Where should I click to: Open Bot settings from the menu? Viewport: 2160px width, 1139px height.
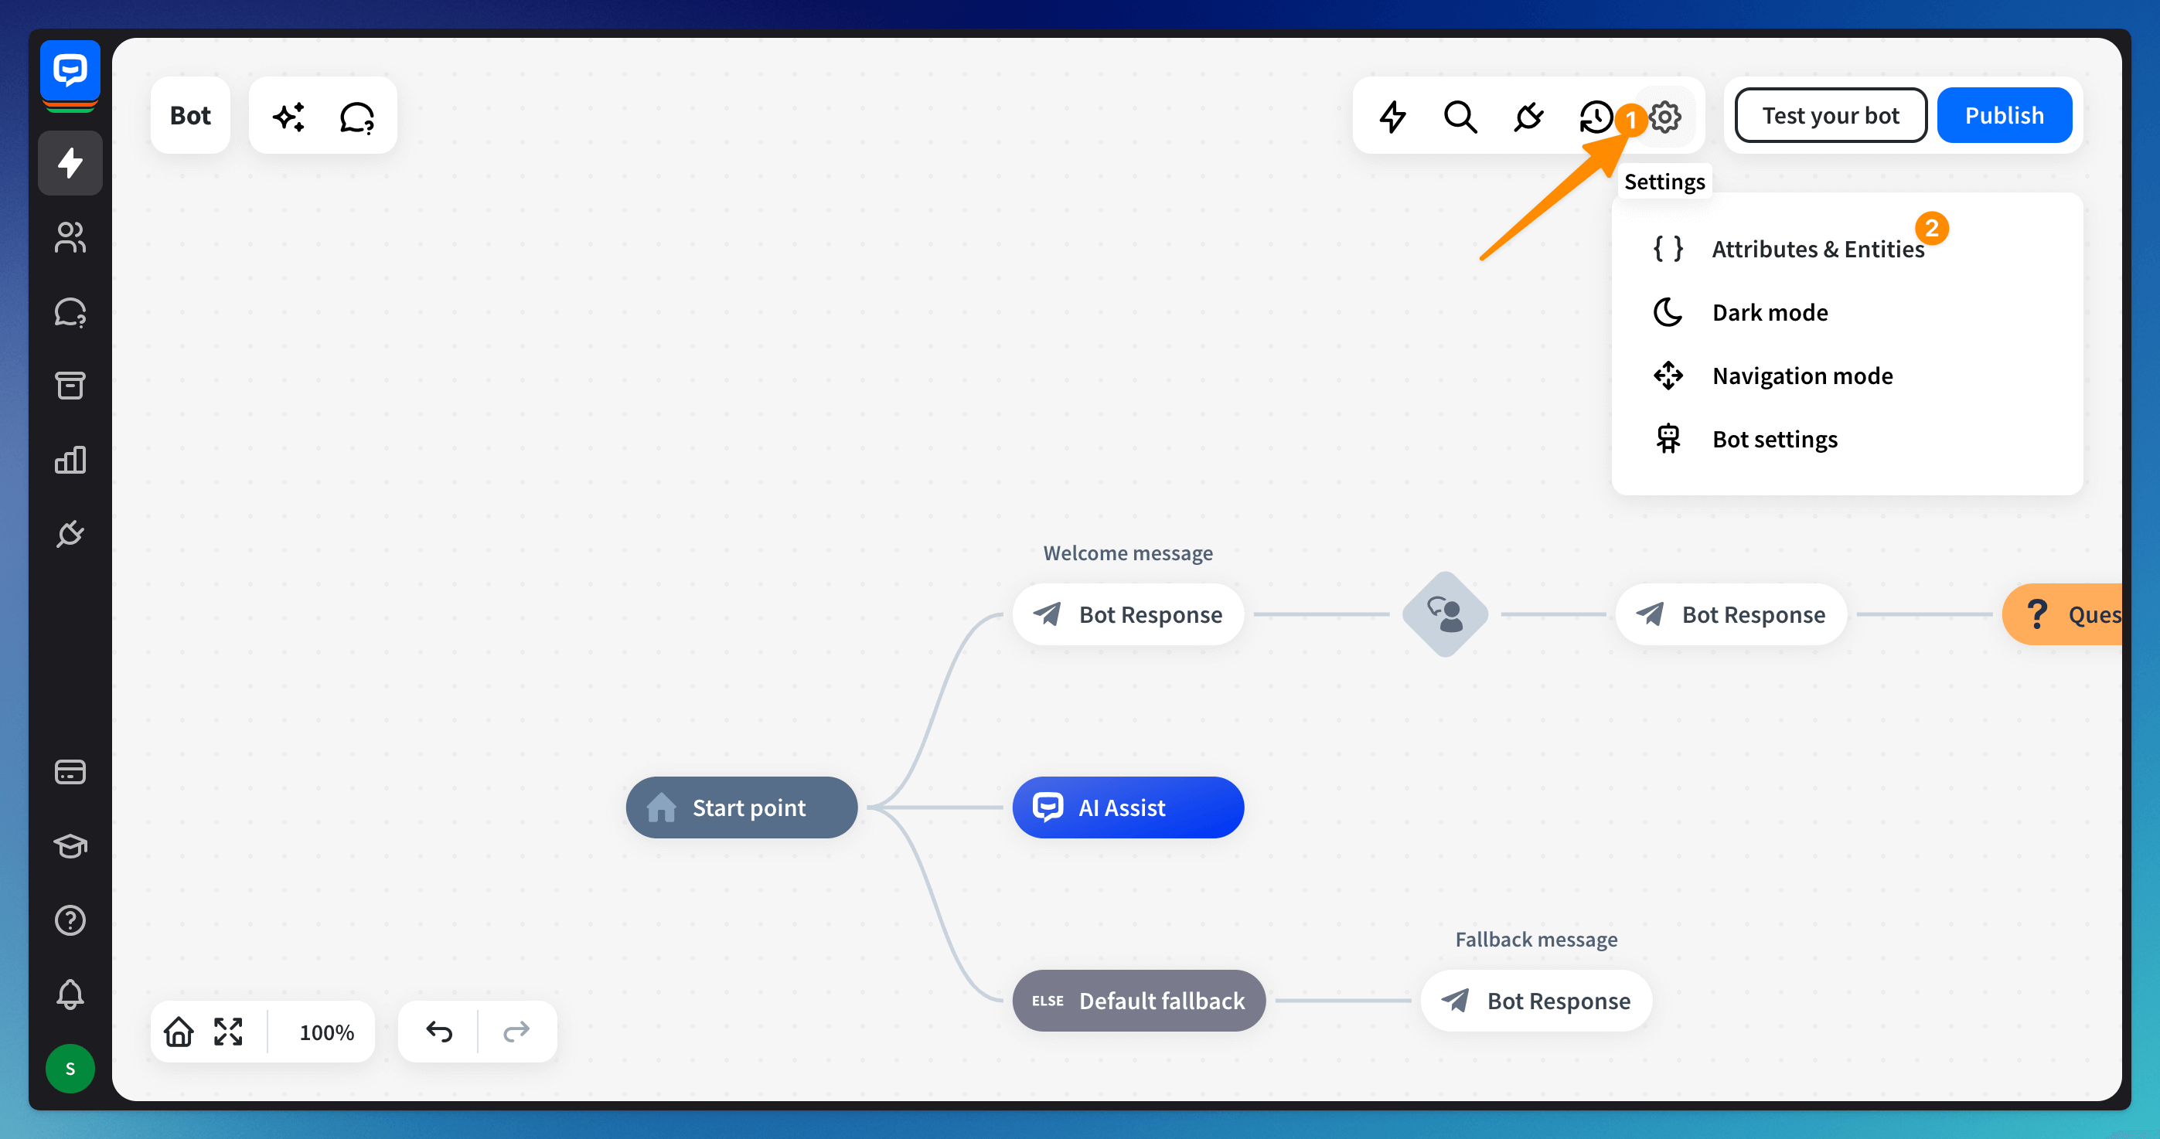tap(1774, 439)
